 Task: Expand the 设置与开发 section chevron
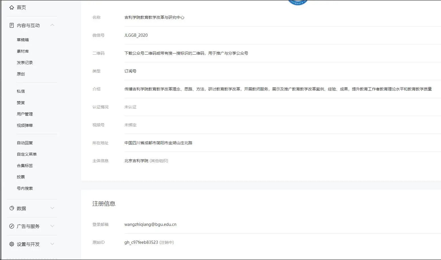[52, 244]
